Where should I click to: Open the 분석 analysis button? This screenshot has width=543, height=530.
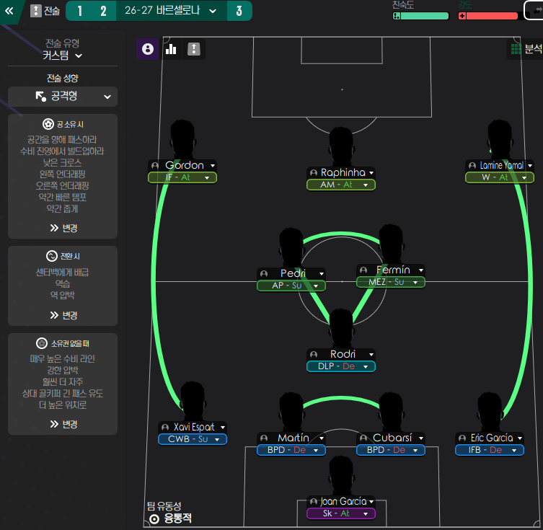(526, 49)
